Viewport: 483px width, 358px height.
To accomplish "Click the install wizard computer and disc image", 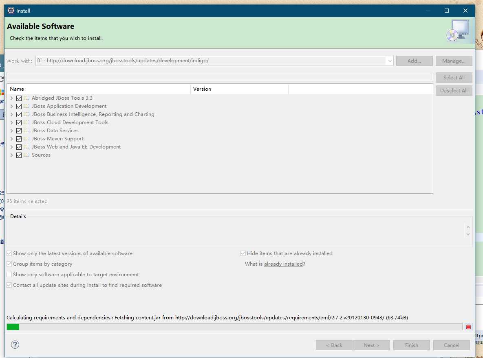I will 458,31.
